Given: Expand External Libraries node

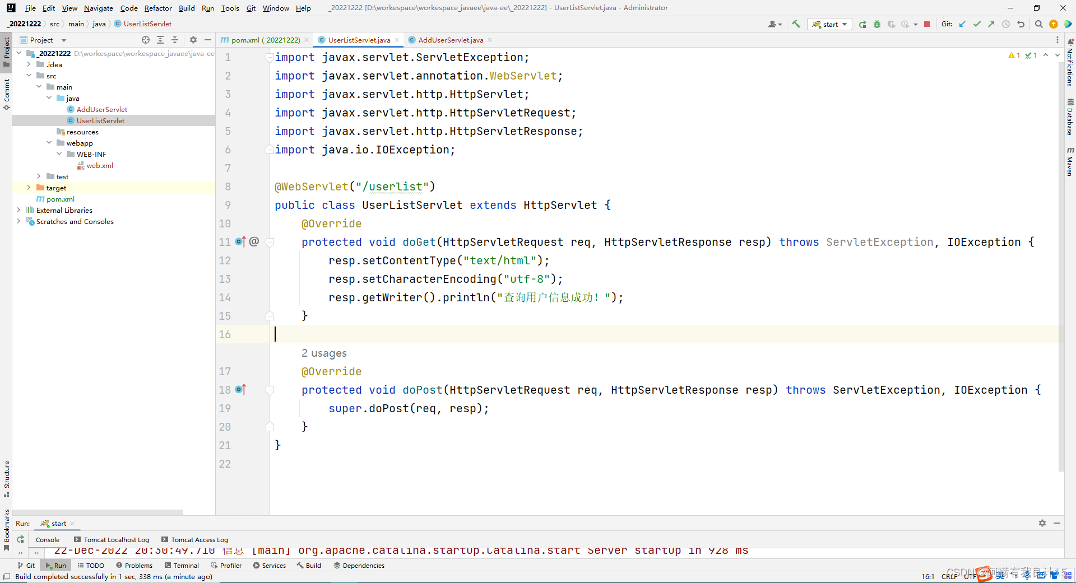Looking at the screenshot, I should (18, 210).
